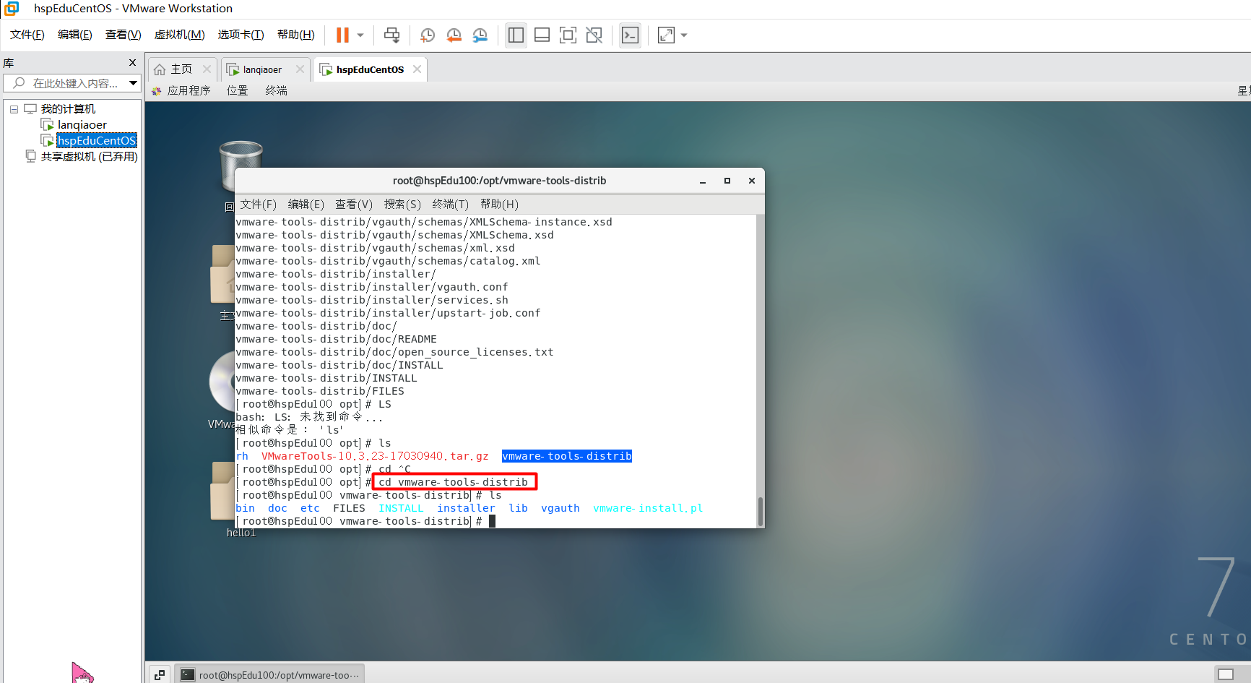Click the stretch guest display icon
1251x683 pixels.
point(666,35)
